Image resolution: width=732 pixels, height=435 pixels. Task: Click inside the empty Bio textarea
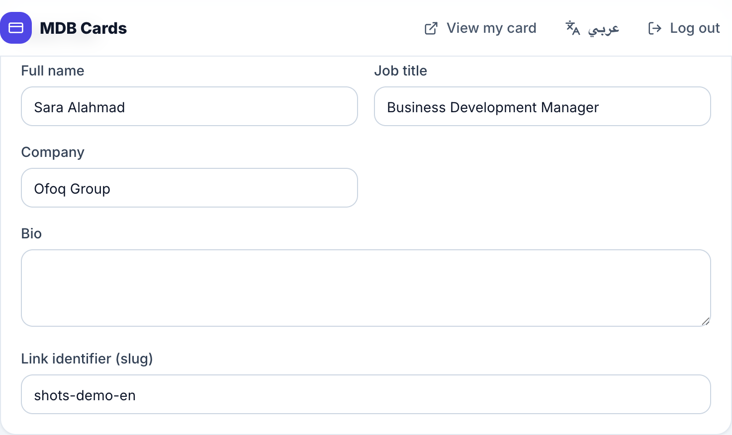point(366,288)
